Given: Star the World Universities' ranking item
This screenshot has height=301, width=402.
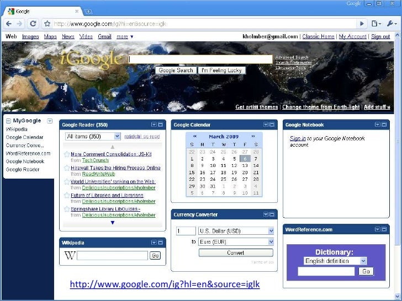Looking at the screenshot, I should [67, 181].
